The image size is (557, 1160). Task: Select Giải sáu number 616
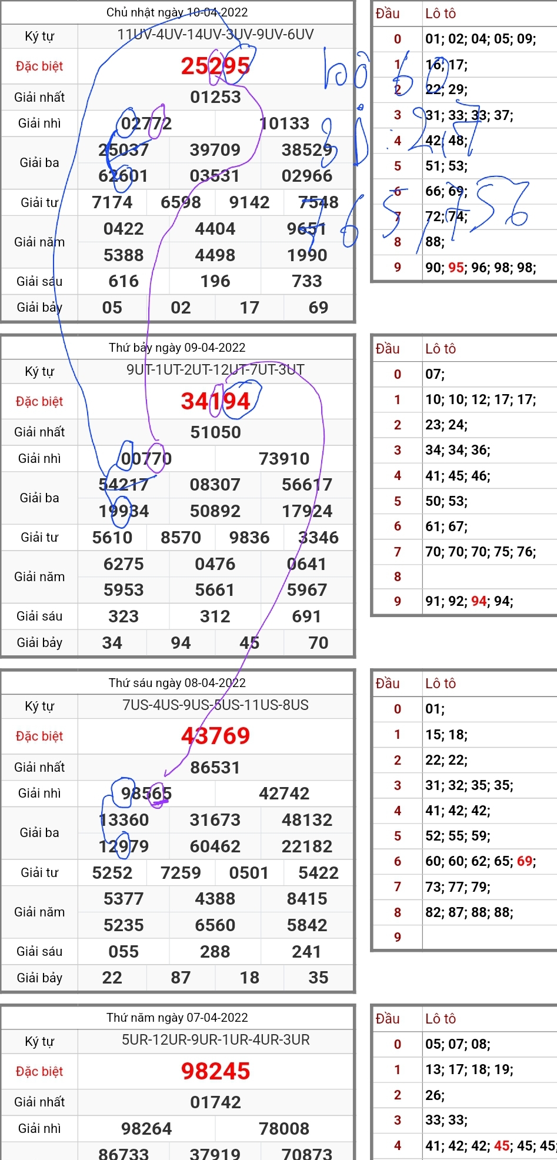click(124, 281)
